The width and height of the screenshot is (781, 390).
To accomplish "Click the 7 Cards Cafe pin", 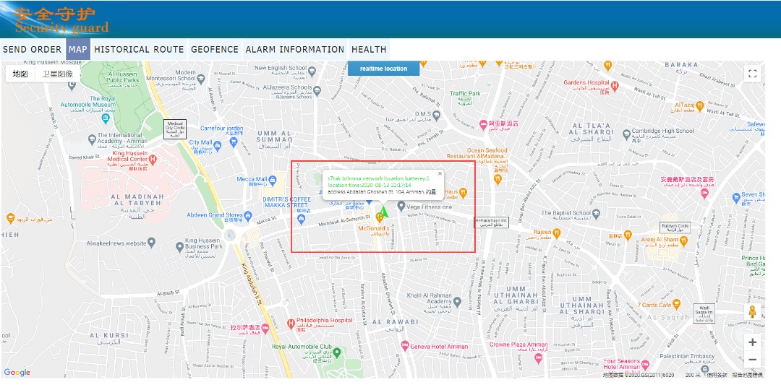I will pos(676,303).
